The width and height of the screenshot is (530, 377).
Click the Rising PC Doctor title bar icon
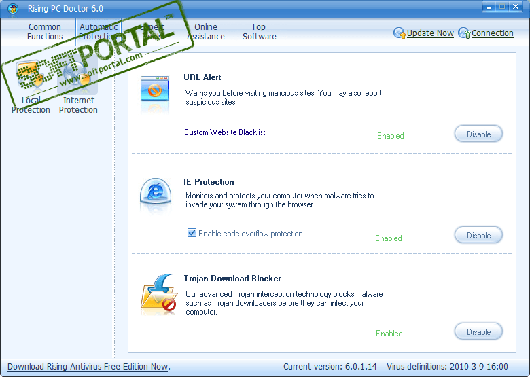13,8
